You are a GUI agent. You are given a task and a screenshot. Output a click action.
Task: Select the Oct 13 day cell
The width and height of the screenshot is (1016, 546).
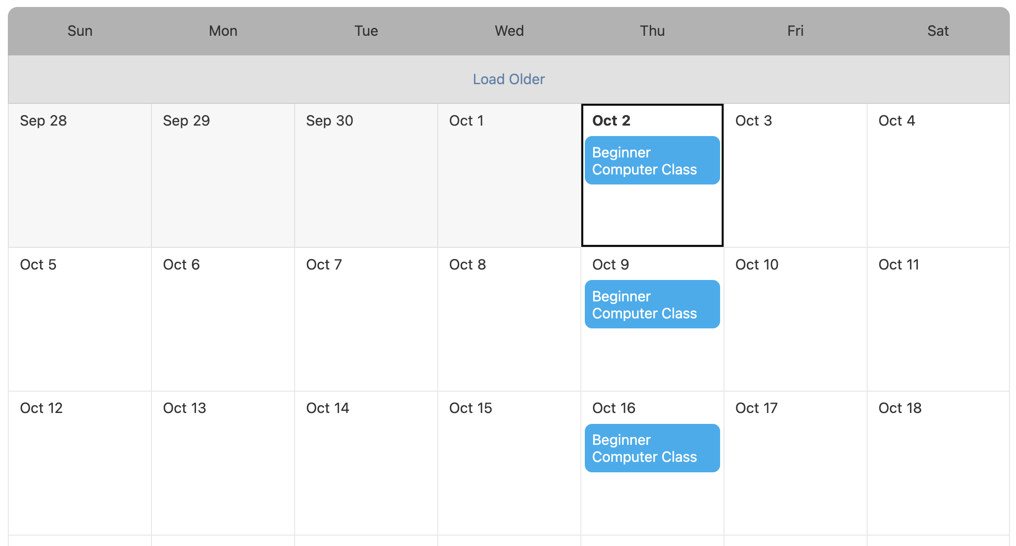(223, 471)
